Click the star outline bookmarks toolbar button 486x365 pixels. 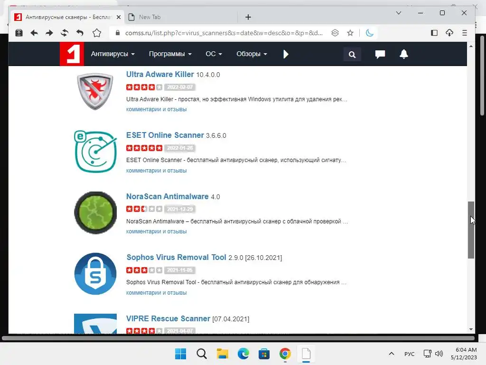(x=97, y=33)
